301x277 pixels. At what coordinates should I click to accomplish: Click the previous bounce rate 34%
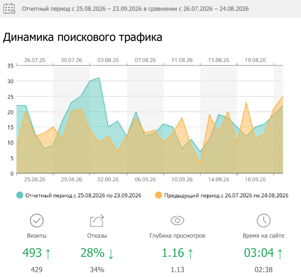click(x=97, y=270)
